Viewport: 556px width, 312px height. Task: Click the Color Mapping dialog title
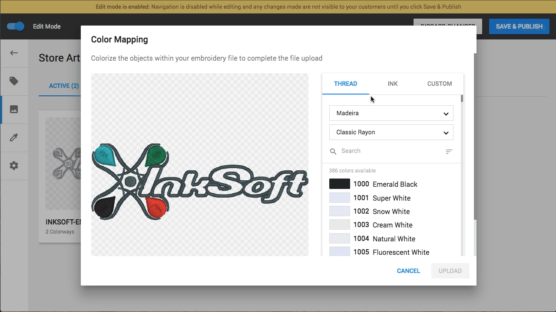(119, 39)
